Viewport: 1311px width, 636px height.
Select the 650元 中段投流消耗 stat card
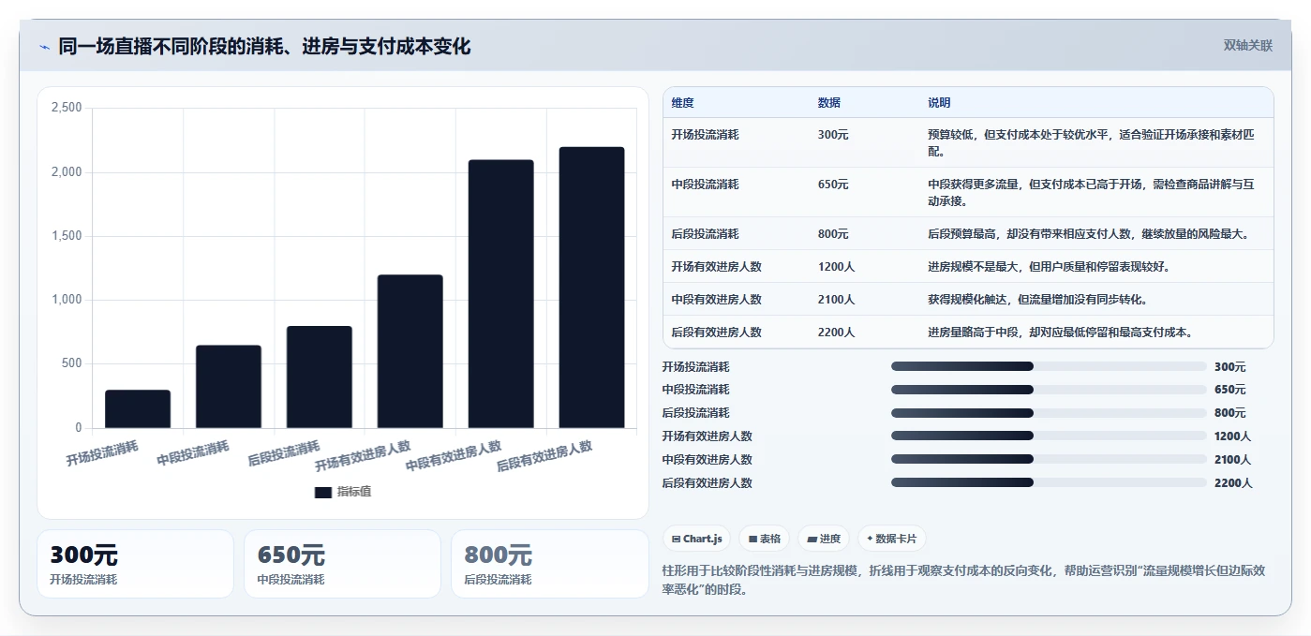click(x=342, y=564)
